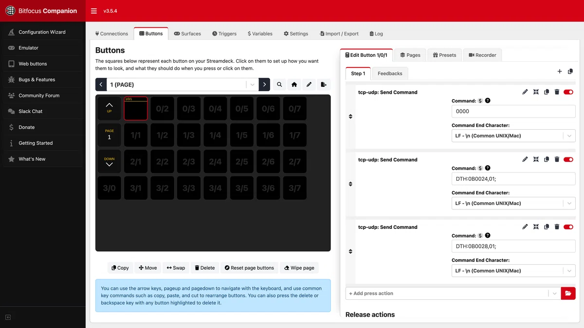Screen dimensions: 584x328
Task: Delete the DTH:0B0028,01; action
Action: 557,227
